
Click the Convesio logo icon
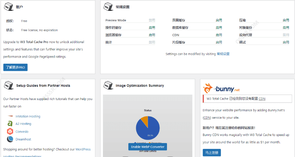coord(10,132)
